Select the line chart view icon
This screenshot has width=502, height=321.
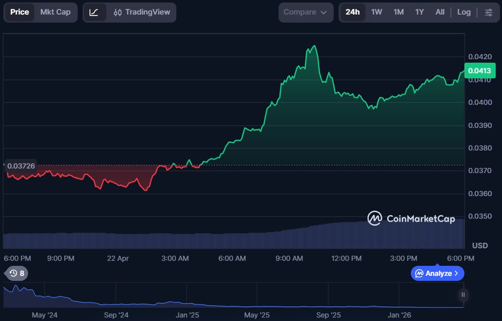(94, 12)
